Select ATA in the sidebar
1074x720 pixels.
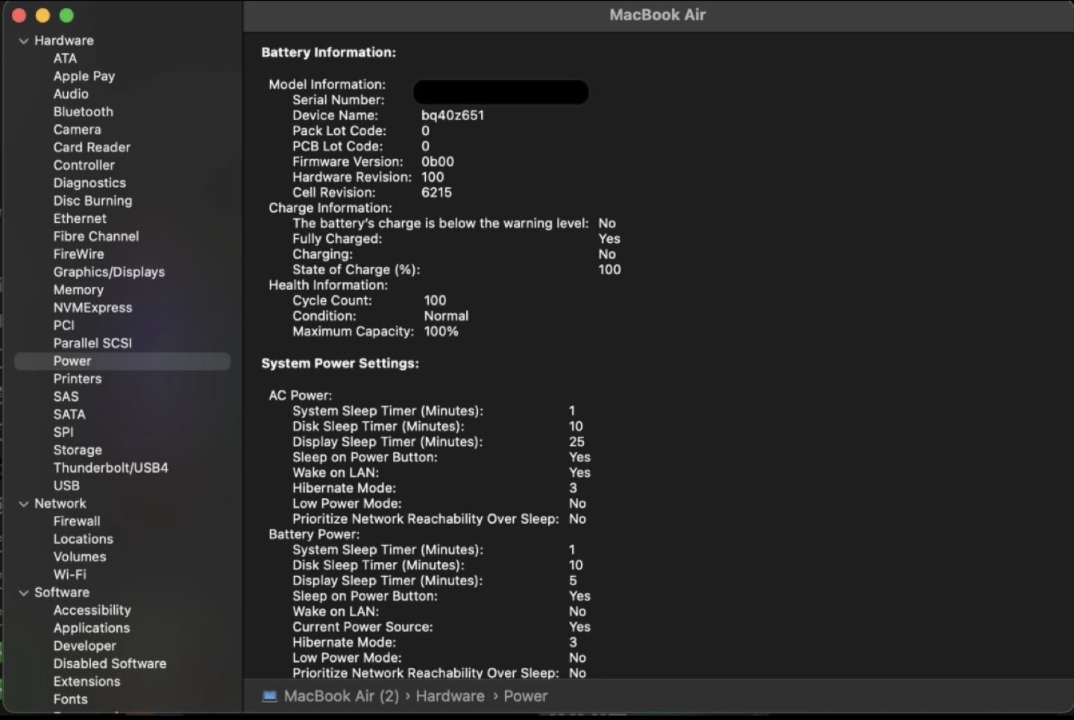(65, 58)
